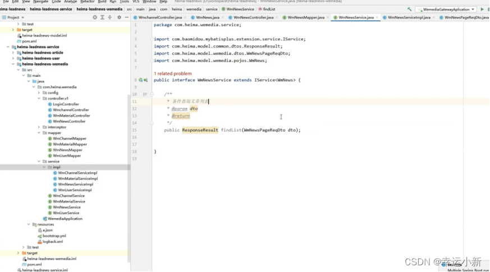
Task: Expand the interceptor package
Action: click(39, 127)
